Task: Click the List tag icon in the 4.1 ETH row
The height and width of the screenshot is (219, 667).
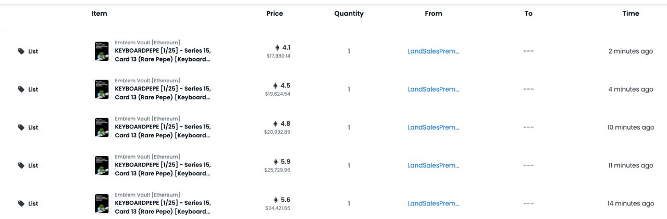Action: tap(21, 51)
